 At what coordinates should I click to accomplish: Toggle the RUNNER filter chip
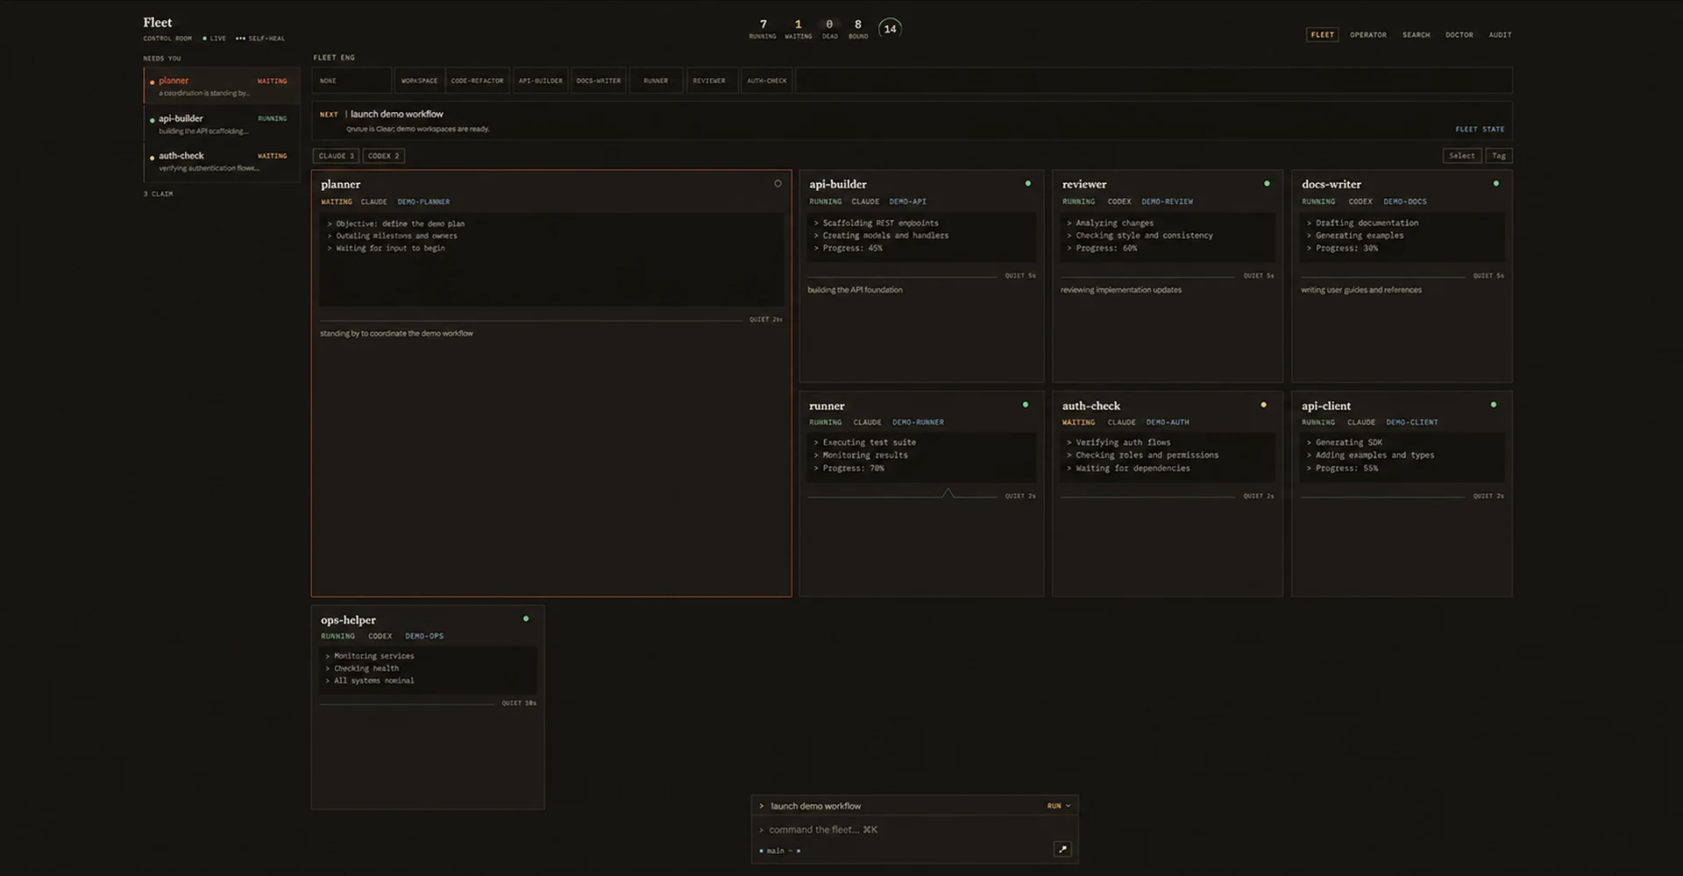(x=656, y=81)
